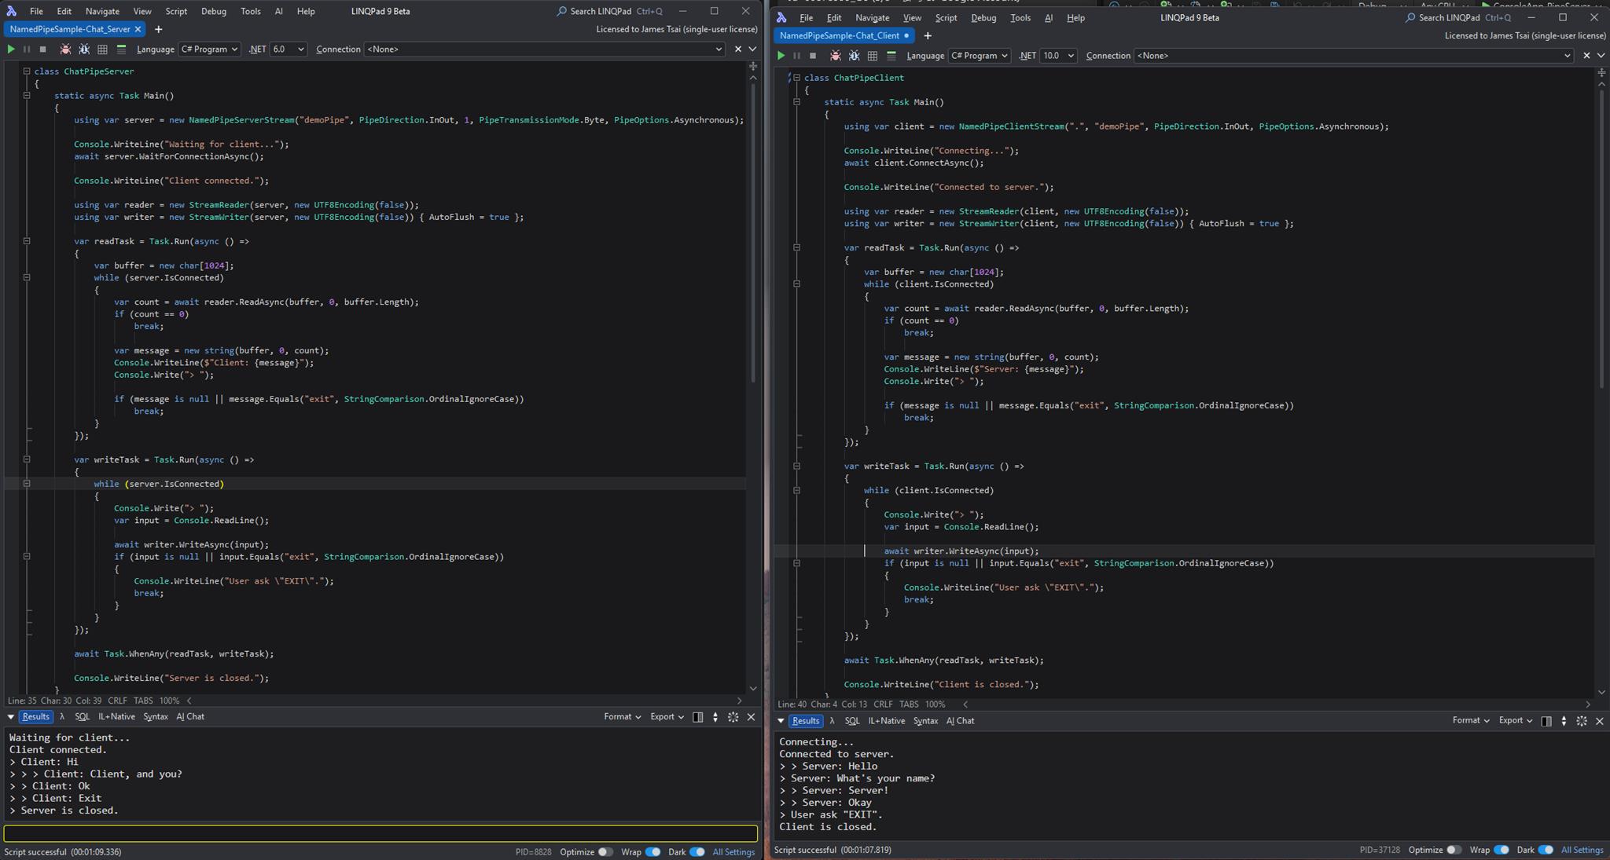
Task: Expand Export dropdown in server results panel
Action: 667,716
